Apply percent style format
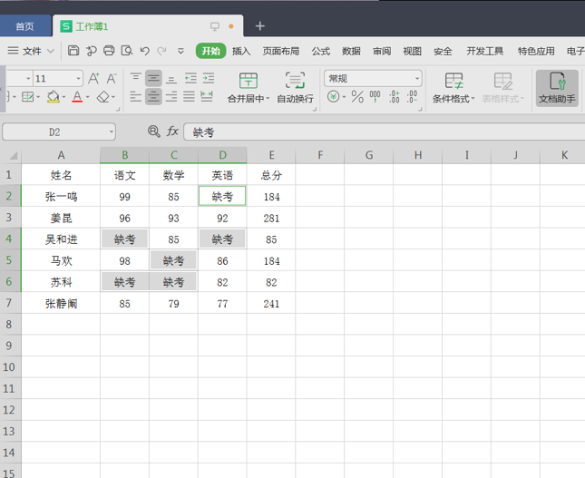Image resolution: width=585 pixels, height=478 pixels. [x=357, y=97]
